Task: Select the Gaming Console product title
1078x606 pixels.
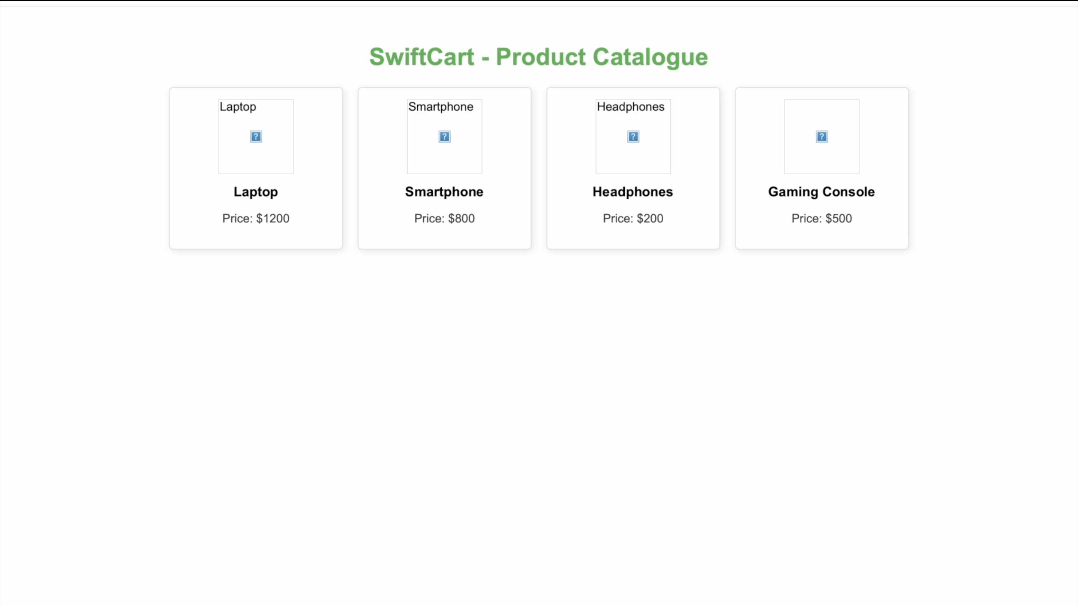Action: [x=822, y=192]
